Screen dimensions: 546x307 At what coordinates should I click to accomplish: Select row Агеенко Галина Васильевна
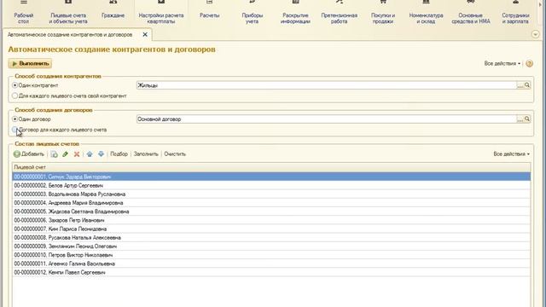click(271, 264)
